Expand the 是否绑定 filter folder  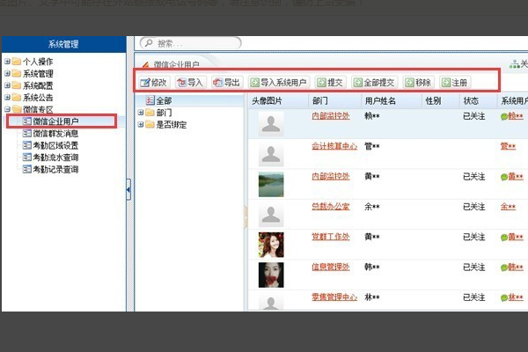point(141,125)
